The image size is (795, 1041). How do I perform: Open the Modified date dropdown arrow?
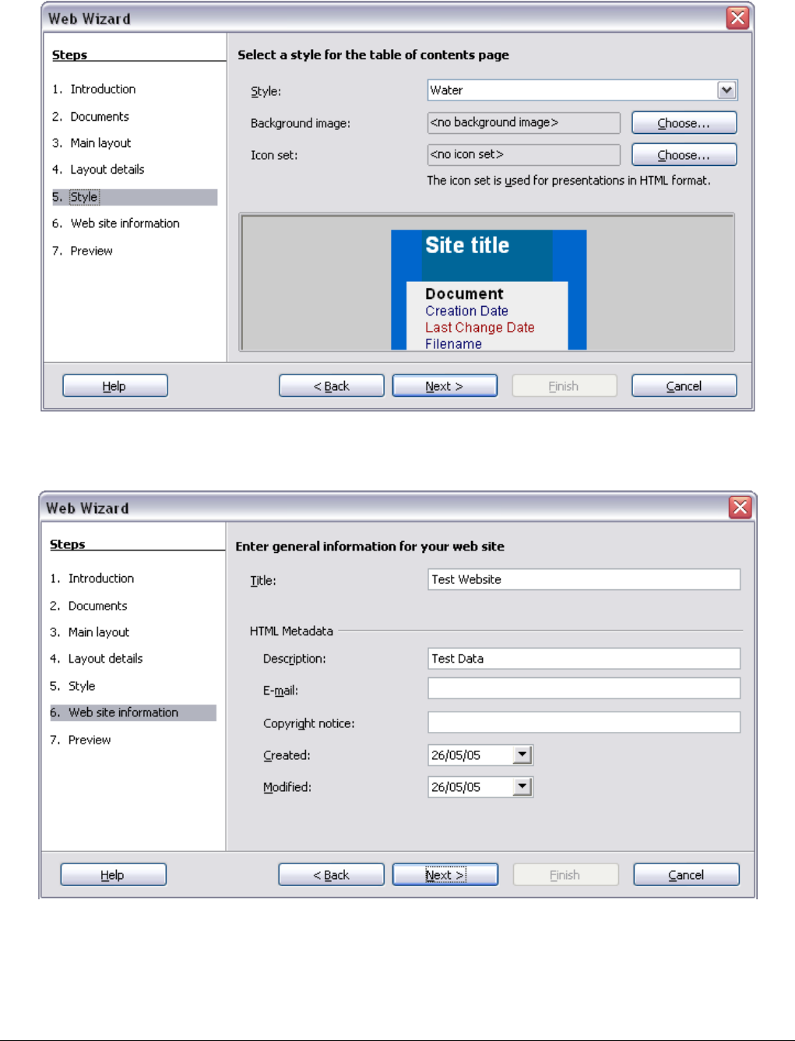click(523, 786)
